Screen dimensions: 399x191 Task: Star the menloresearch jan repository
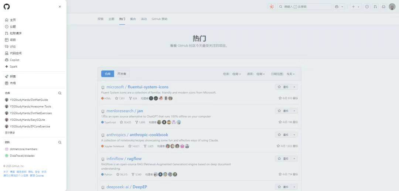pos(283,111)
